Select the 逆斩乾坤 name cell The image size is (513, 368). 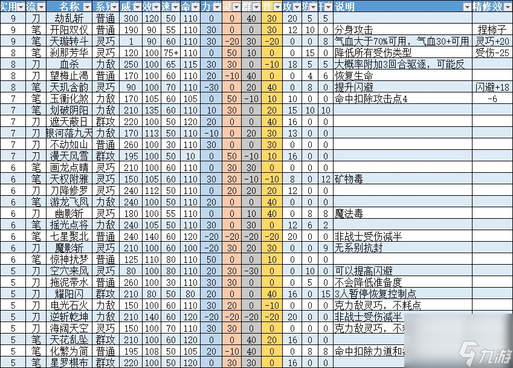pyautogui.click(x=69, y=317)
